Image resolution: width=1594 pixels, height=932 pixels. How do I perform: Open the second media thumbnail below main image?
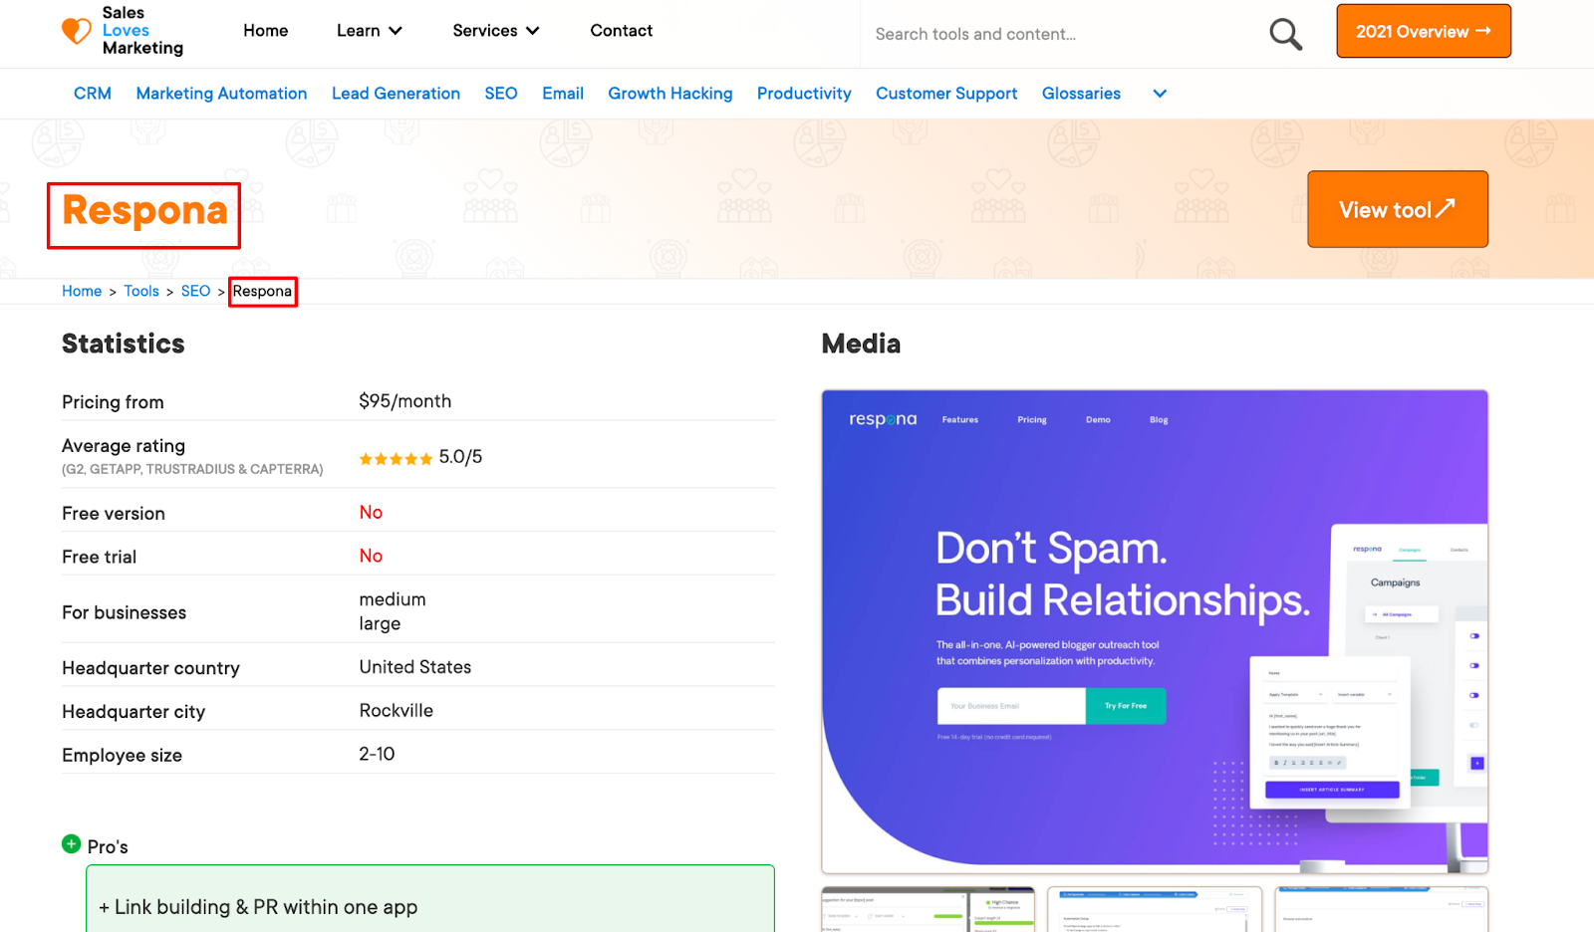click(x=1155, y=909)
